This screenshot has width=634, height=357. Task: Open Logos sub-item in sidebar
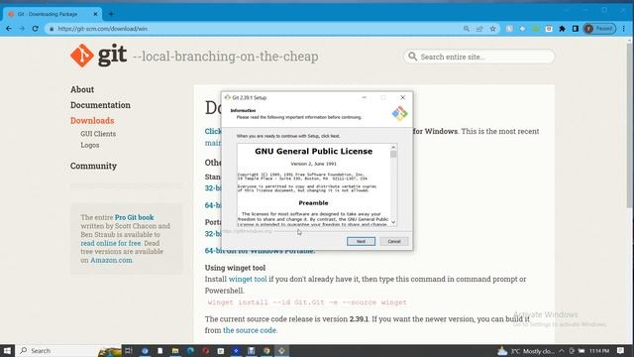pos(90,145)
